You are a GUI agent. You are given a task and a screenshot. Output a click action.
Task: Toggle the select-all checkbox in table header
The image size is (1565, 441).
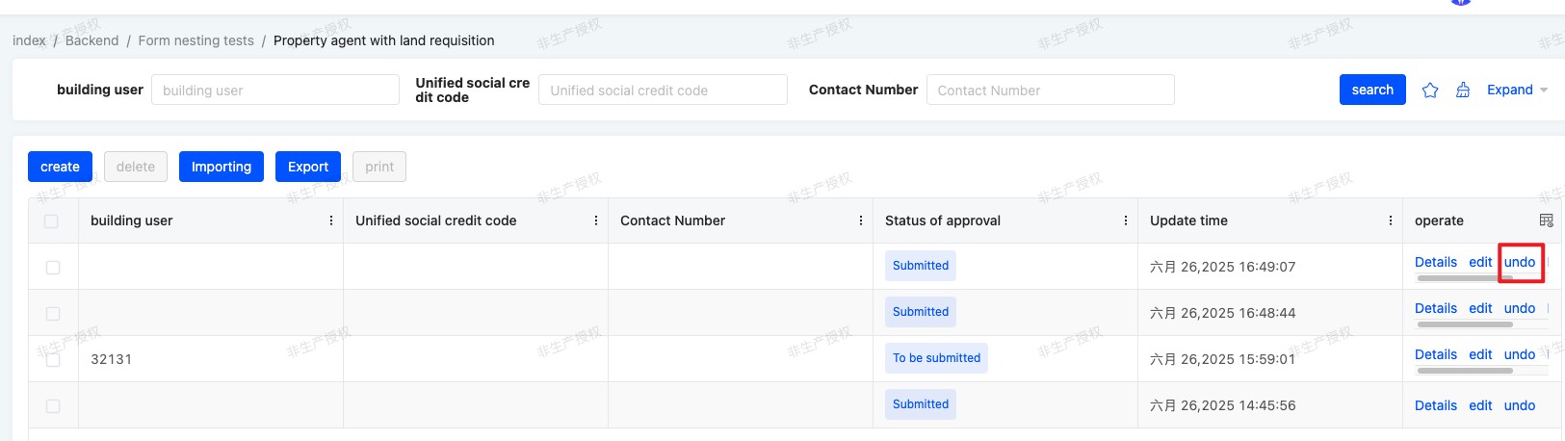click(51, 221)
